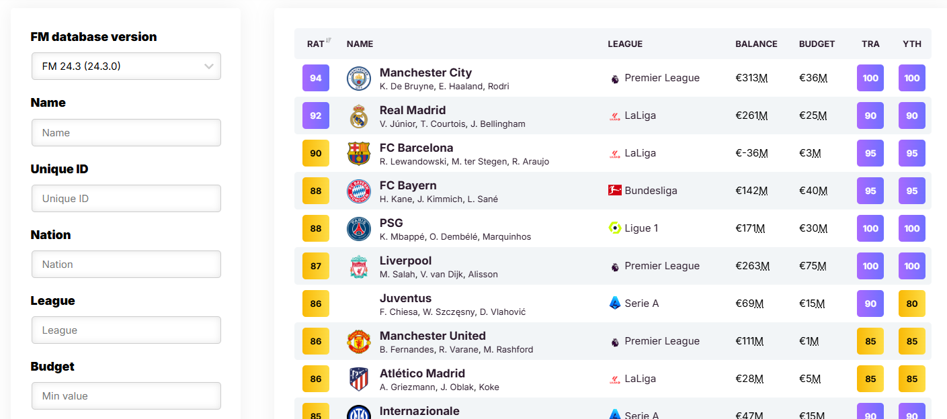Click the FC Bayern club crest
947x419 pixels.
click(359, 191)
